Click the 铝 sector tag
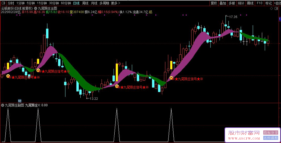281x143 pixels. [x=151, y=12]
